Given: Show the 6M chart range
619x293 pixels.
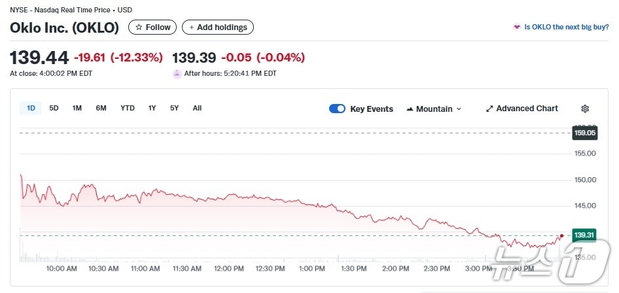Looking at the screenshot, I should [101, 109].
